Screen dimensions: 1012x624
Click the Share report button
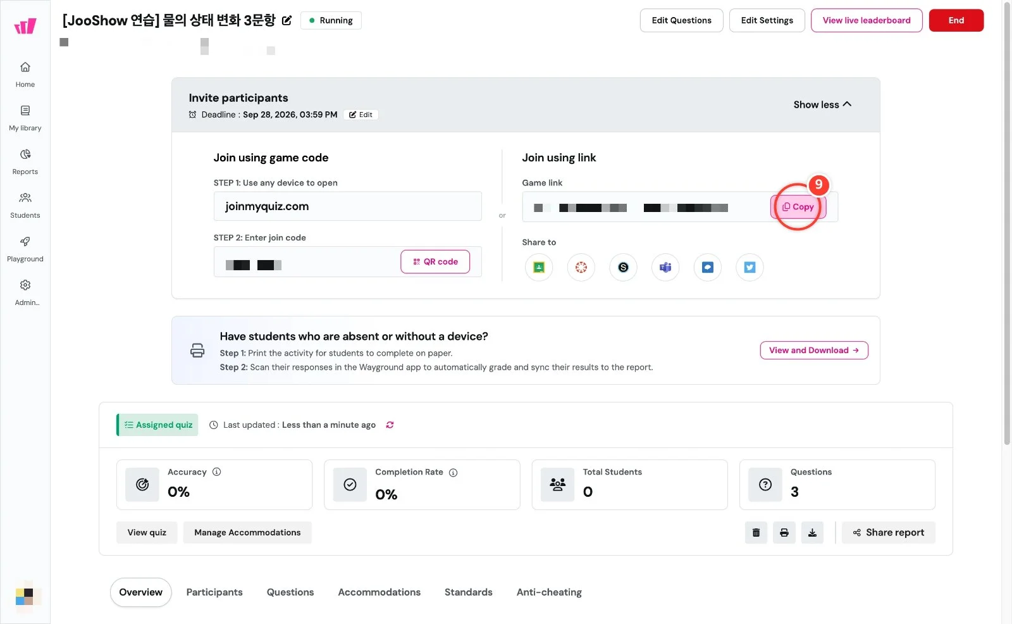pyautogui.click(x=889, y=532)
